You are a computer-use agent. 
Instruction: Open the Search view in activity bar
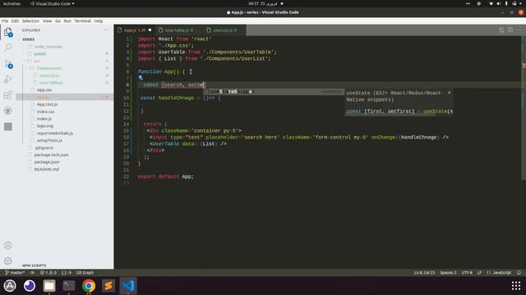click(x=8, y=48)
